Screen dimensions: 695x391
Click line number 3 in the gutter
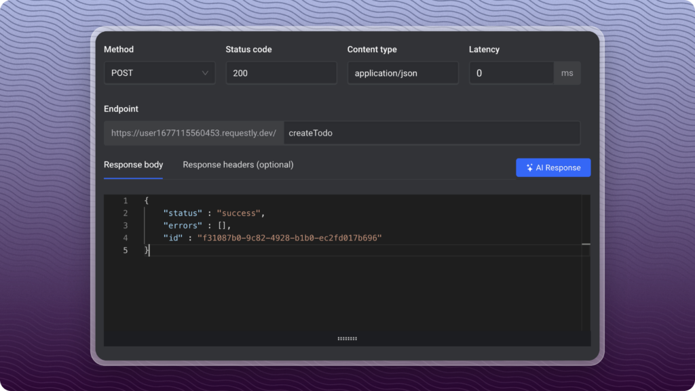point(126,226)
